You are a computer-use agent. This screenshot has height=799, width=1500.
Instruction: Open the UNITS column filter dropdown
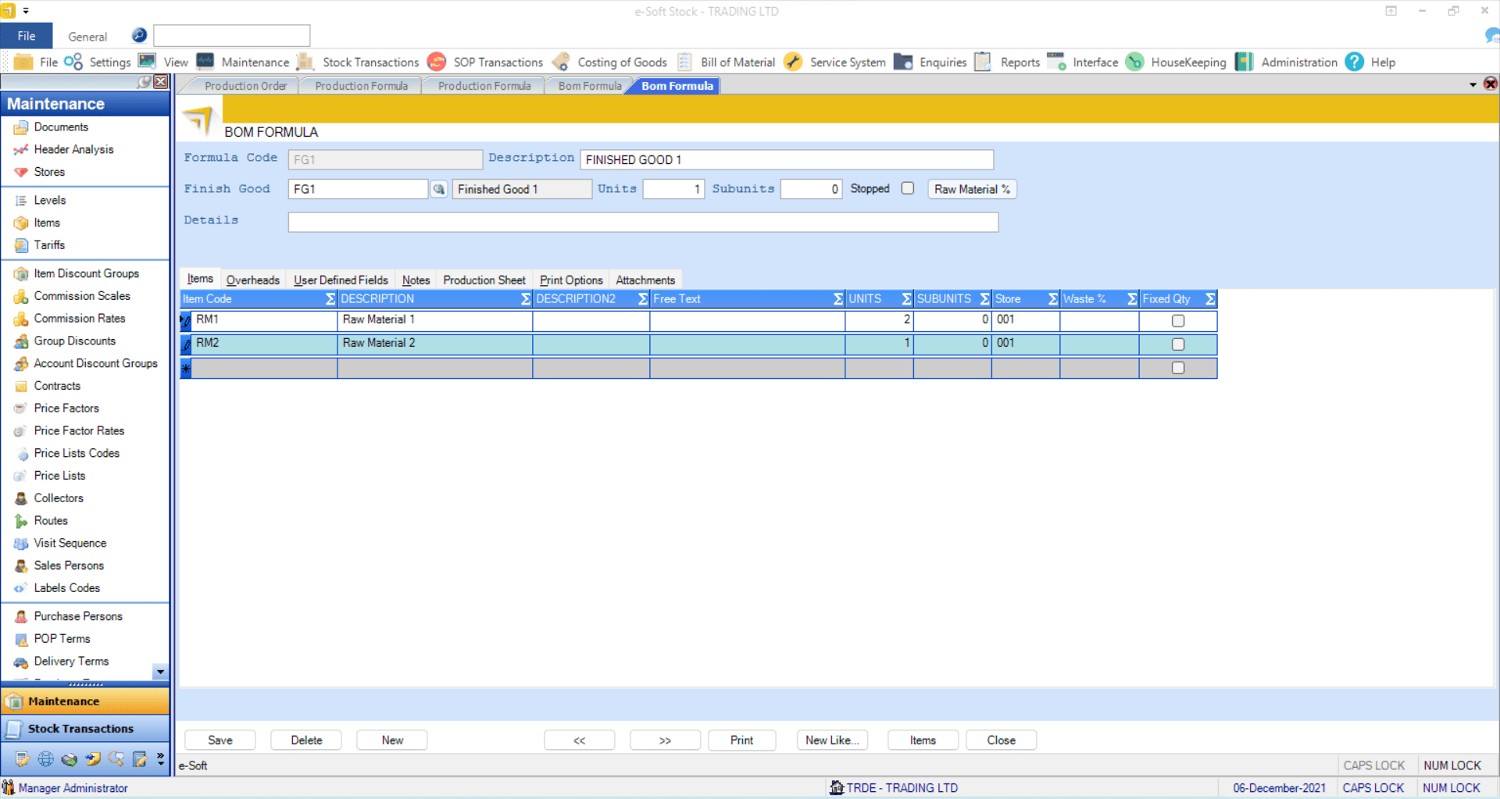tap(905, 298)
